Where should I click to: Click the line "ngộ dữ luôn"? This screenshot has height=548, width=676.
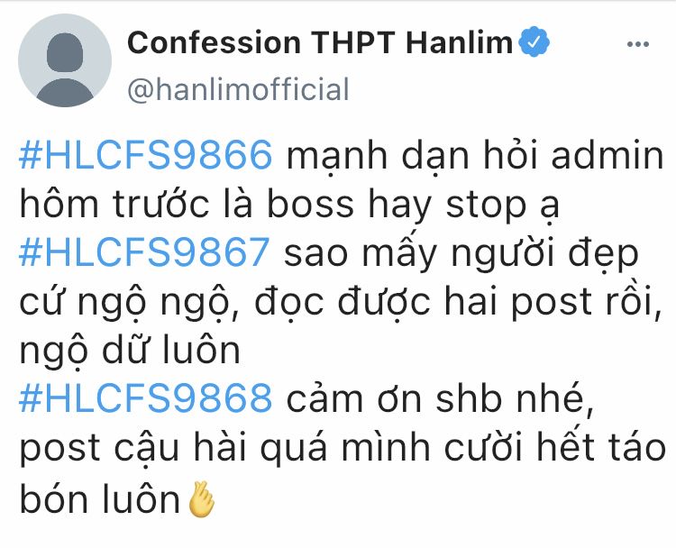(x=130, y=352)
